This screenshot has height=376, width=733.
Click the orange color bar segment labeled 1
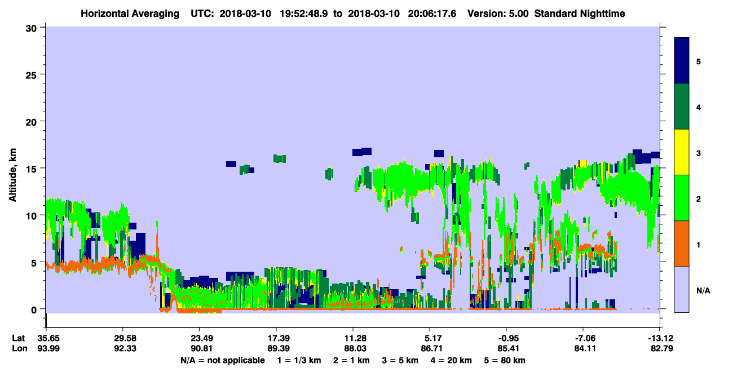pos(682,244)
